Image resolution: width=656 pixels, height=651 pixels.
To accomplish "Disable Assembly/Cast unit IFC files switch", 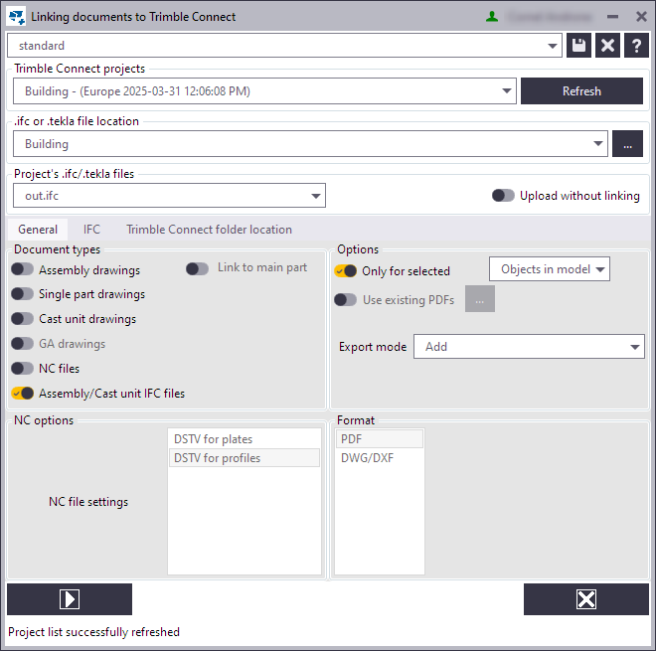I will point(22,394).
